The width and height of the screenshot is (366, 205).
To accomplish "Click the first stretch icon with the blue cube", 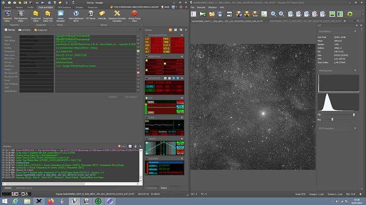I will pyautogui.click(x=239, y=14).
